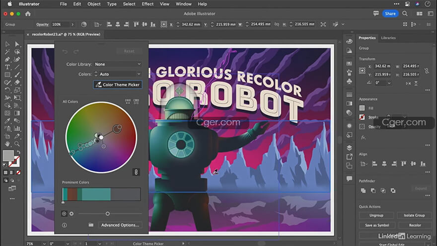Toggle random color order button above wheel

(x=128, y=101)
